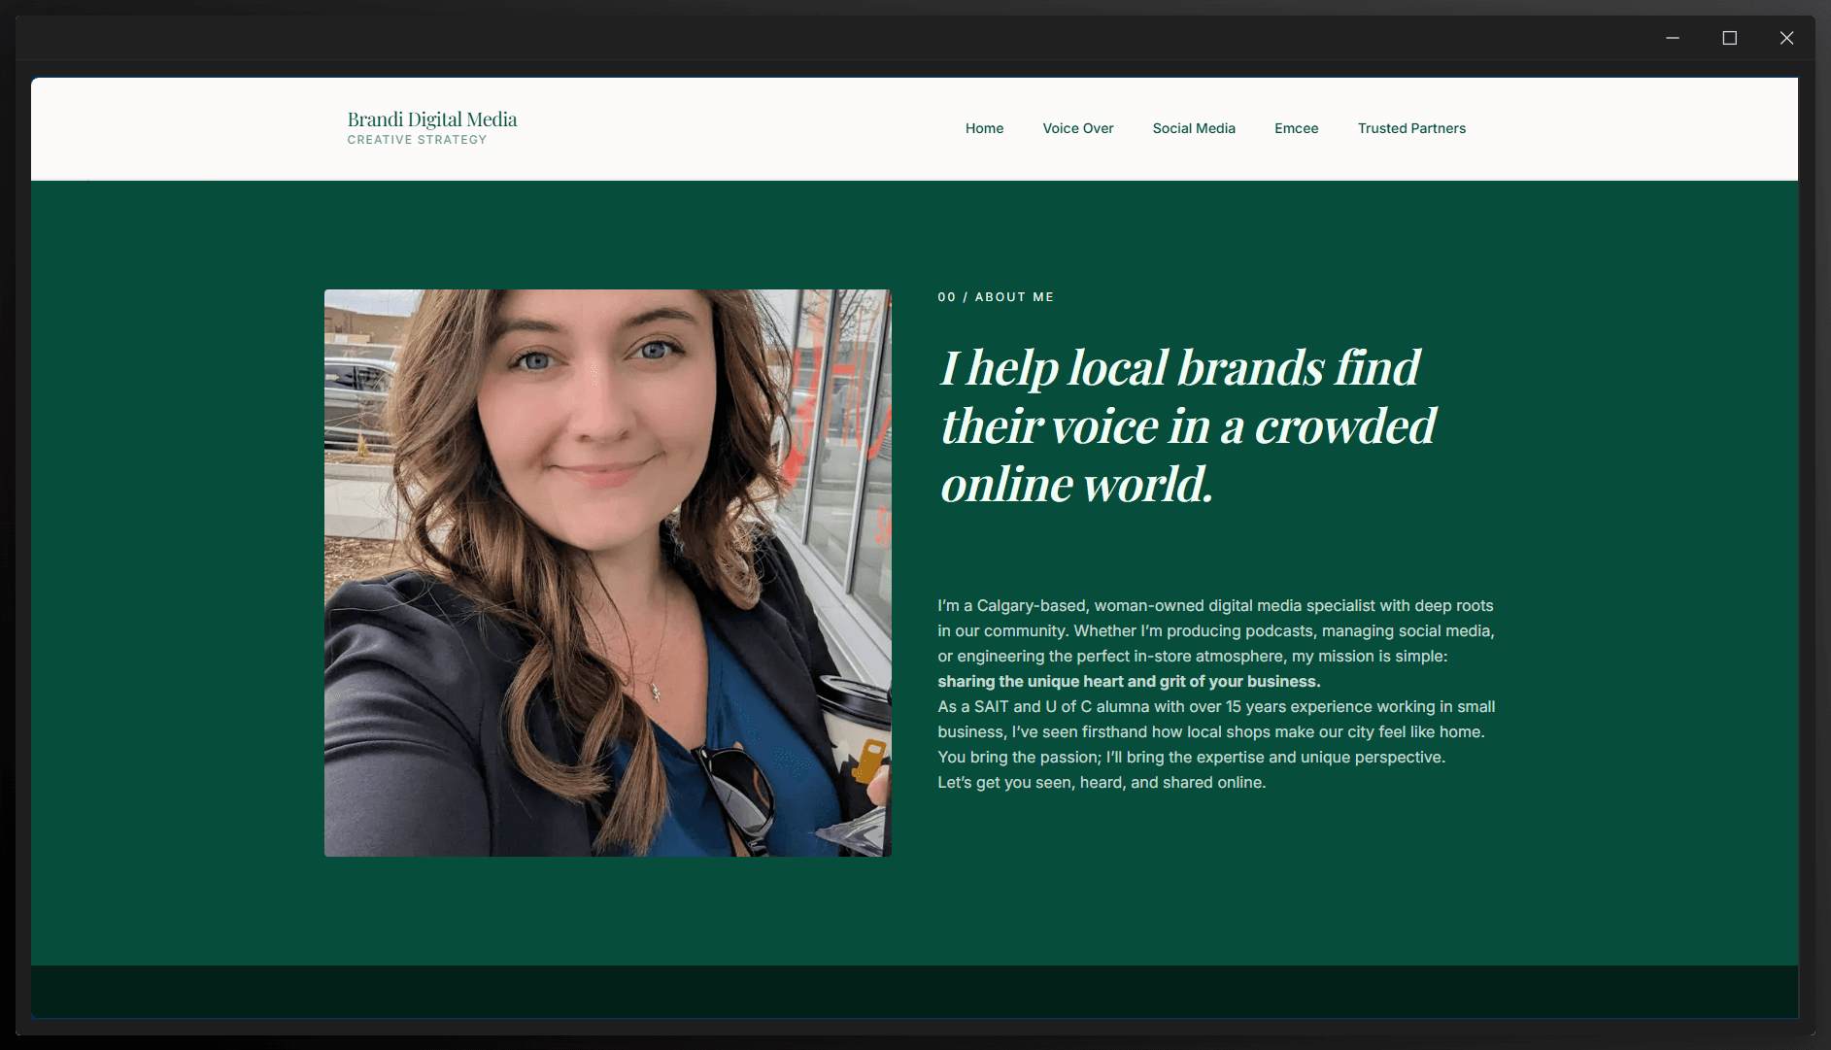1831x1050 pixels.
Task: Click the 'As a SAIT and U of C' line
Action: [1215, 706]
